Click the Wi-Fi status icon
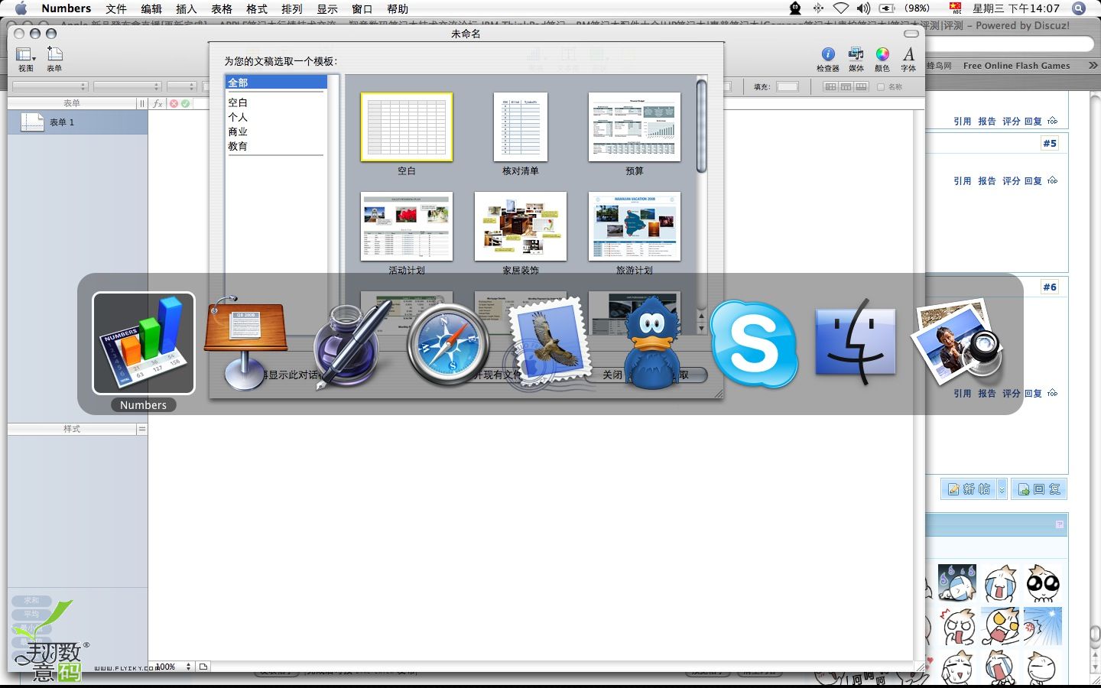The image size is (1101, 688). pos(840,8)
